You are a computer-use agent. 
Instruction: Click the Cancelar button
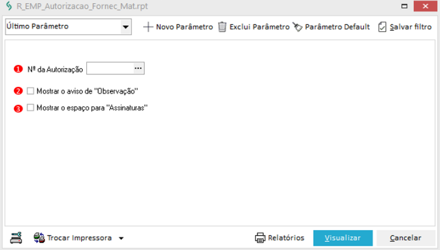click(x=406, y=238)
